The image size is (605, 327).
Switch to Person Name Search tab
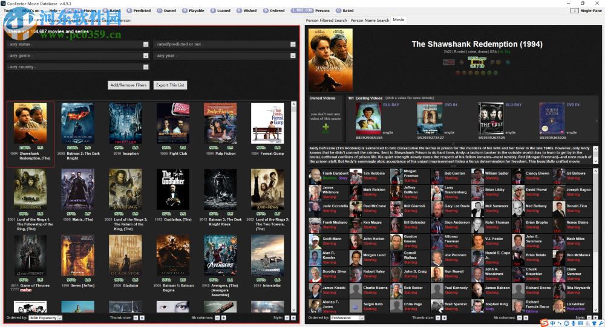370,20
